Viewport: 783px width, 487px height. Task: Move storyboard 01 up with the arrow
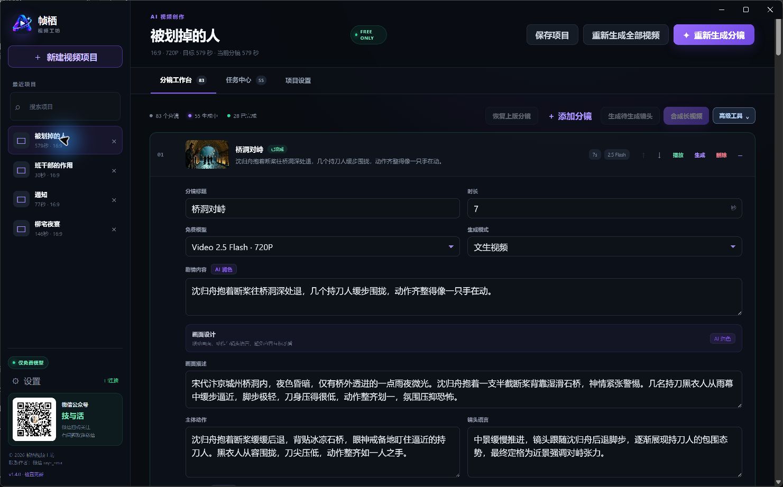tap(643, 155)
